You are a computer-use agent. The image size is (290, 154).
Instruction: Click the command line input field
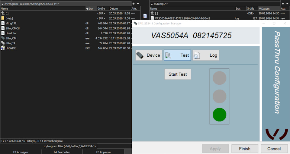coord(114,146)
